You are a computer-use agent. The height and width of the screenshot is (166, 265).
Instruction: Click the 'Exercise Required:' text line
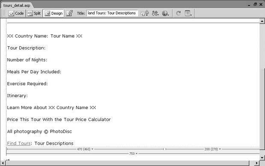click(x=27, y=84)
